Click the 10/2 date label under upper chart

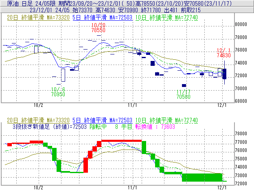(x=38, y=105)
